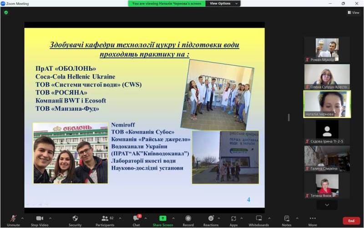Image resolution: width=364 pixels, height=228 pixels.
Task: Click the Stop Video camera icon
Action: [x=40, y=218]
